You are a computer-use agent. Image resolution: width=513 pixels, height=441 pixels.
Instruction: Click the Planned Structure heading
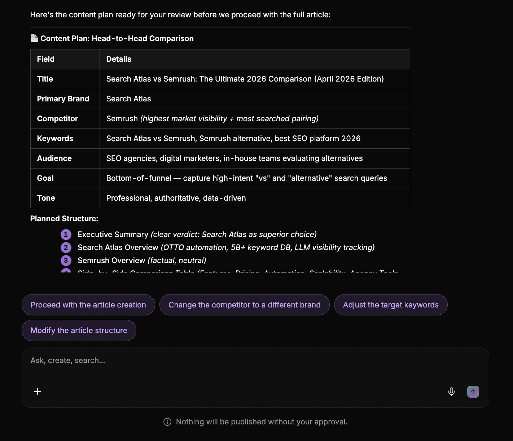[x=64, y=219]
